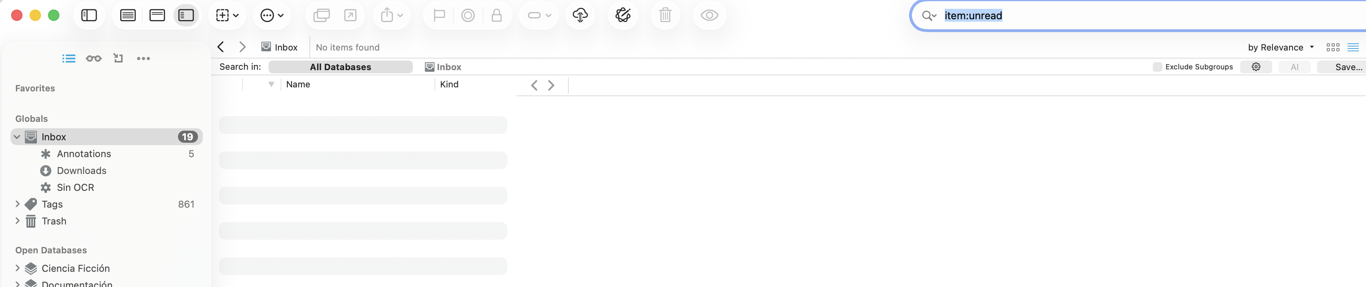Toggle the sidebar visibility icon
This screenshot has width=1366, height=287.
[89, 15]
